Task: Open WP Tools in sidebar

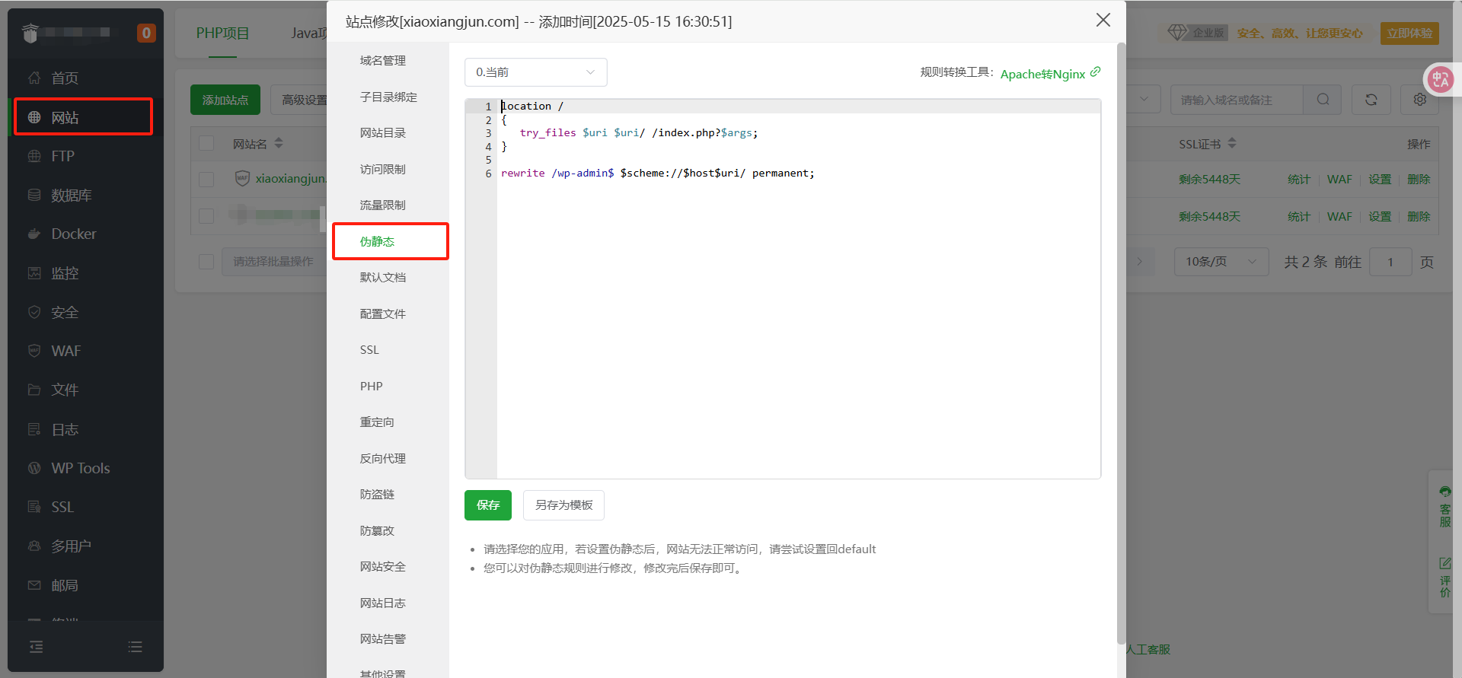Action: point(80,469)
